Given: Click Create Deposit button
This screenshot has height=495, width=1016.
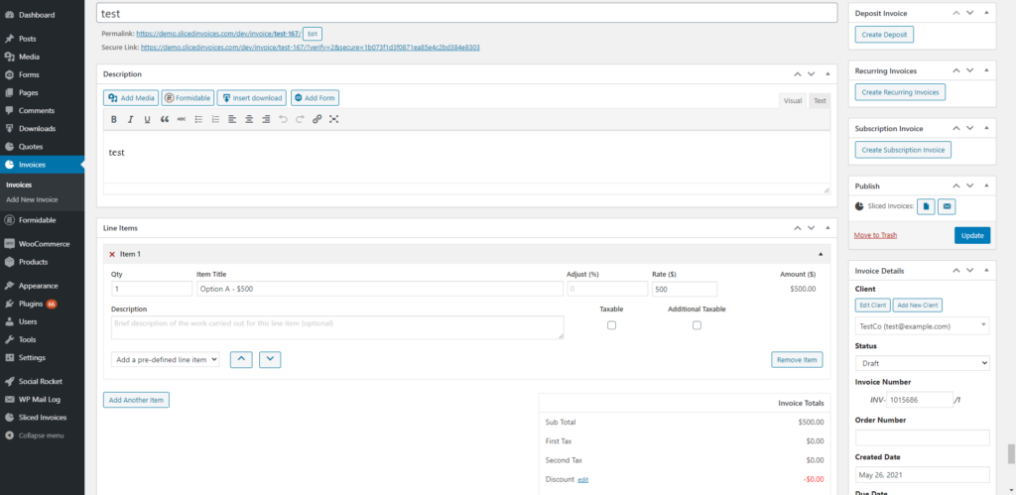Looking at the screenshot, I should (884, 35).
